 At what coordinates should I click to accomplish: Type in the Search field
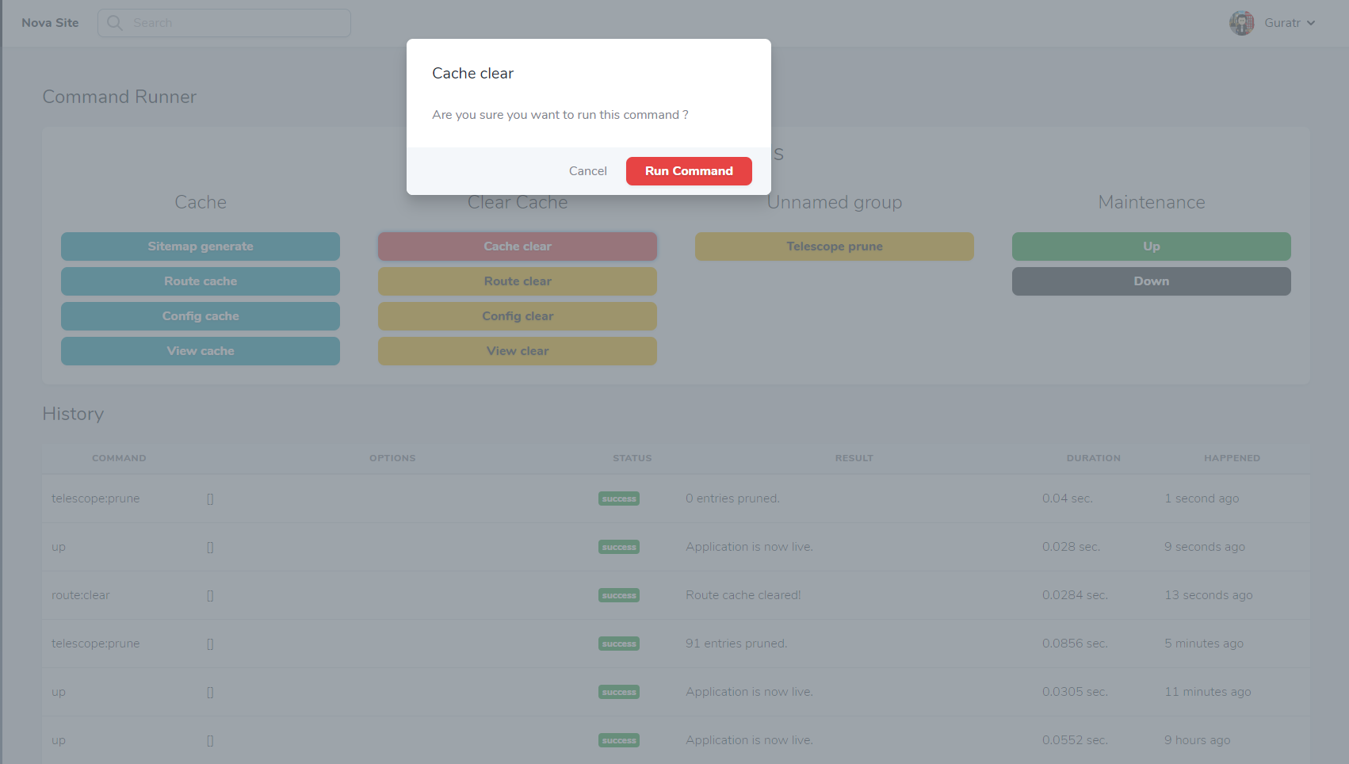point(238,23)
